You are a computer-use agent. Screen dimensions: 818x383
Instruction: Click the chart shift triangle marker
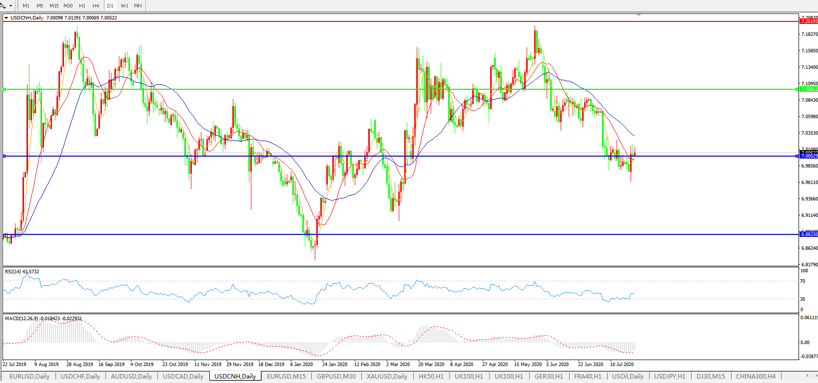[x=639, y=15]
